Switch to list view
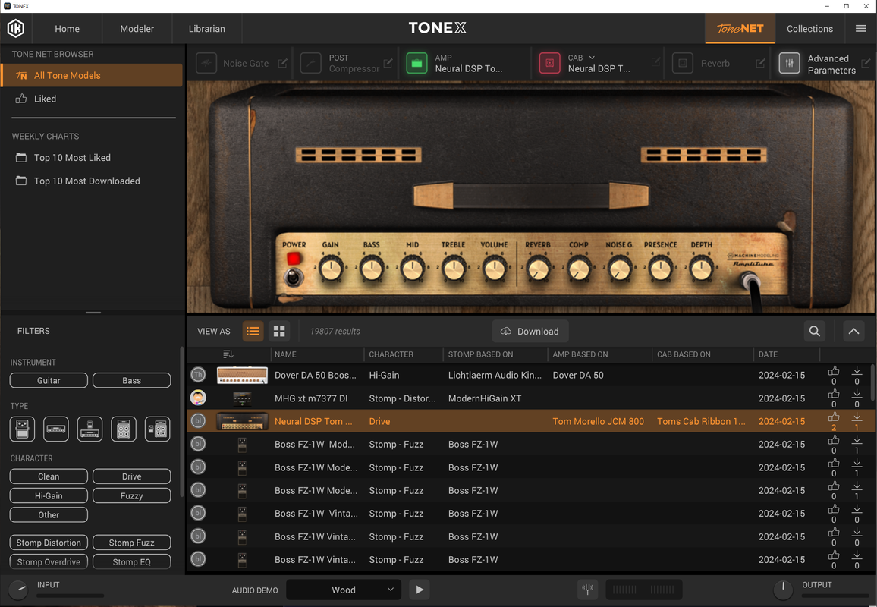 253,331
